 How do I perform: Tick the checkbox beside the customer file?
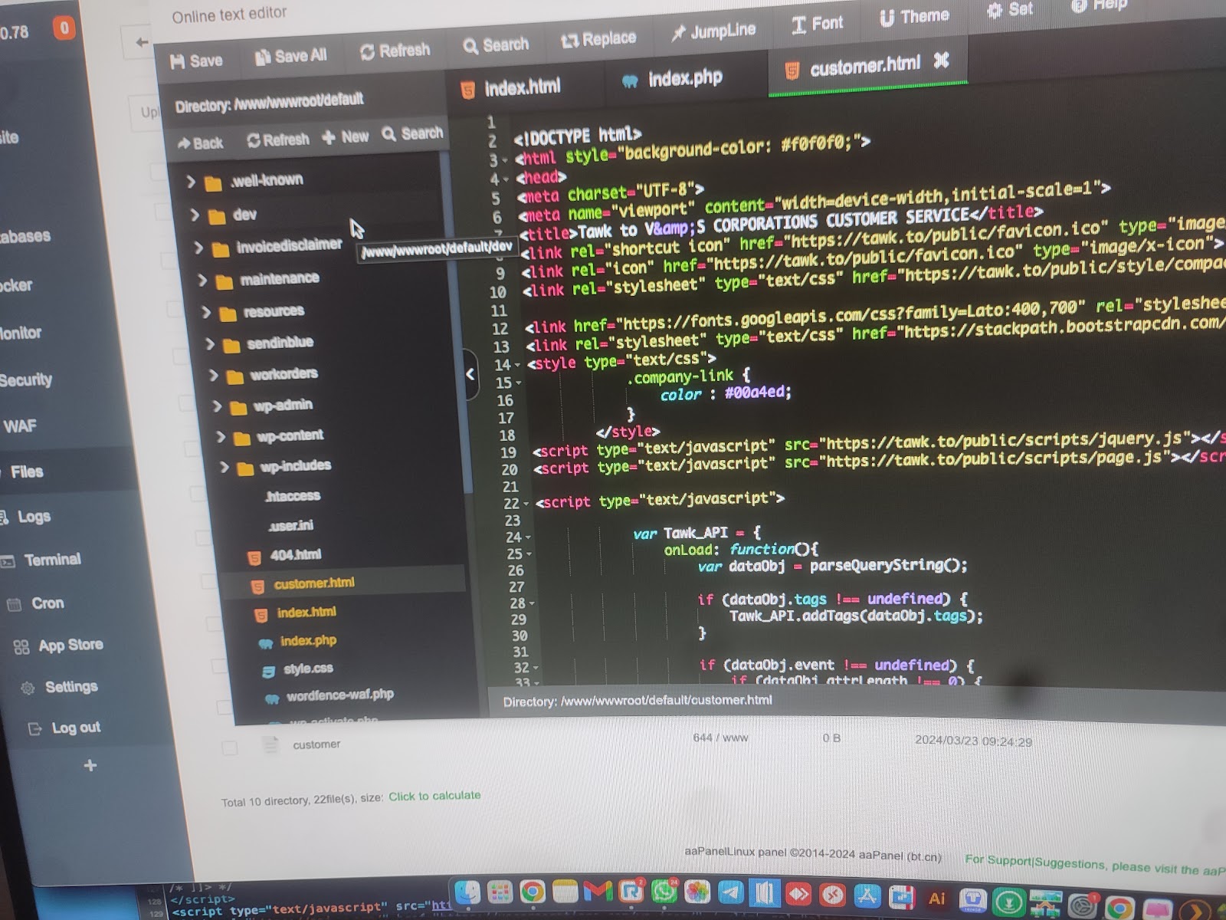(x=229, y=747)
